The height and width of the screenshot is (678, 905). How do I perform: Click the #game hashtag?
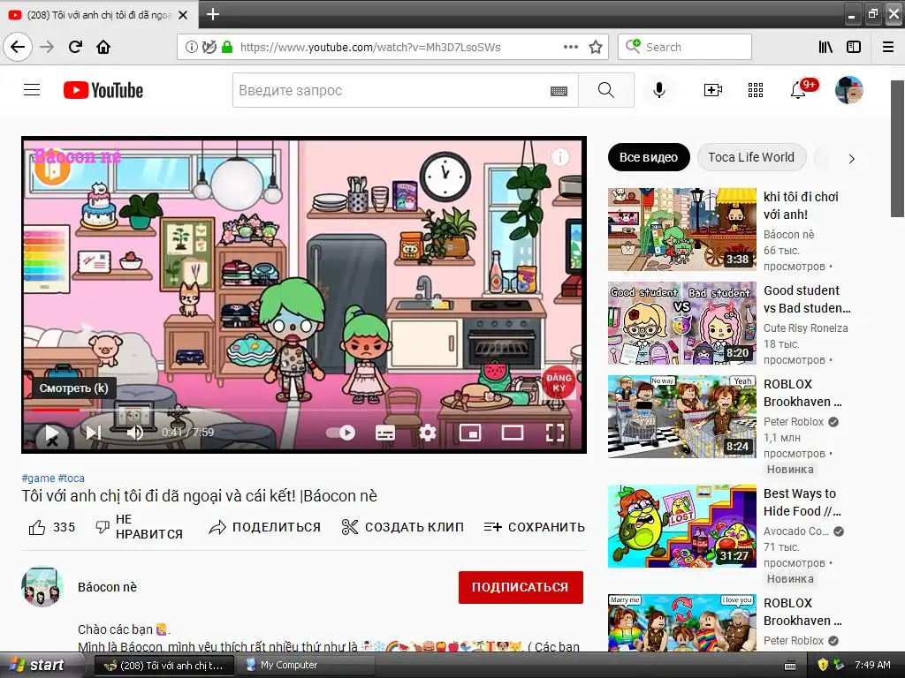tap(38, 478)
